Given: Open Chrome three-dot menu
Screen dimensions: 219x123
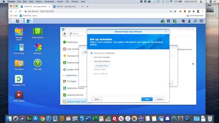Looking at the screenshot, I should click(x=202, y=11).
